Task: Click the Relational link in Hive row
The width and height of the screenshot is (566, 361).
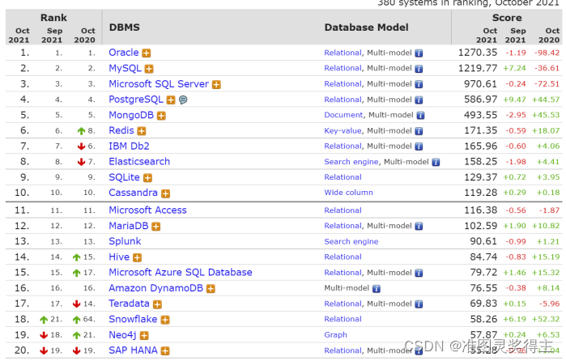Action: click(x=343, y=257)
